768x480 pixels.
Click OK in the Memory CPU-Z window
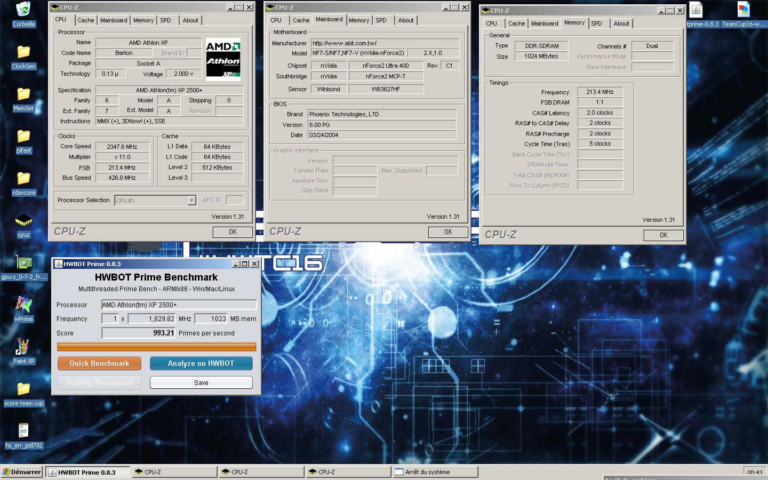tap(663, 235)
